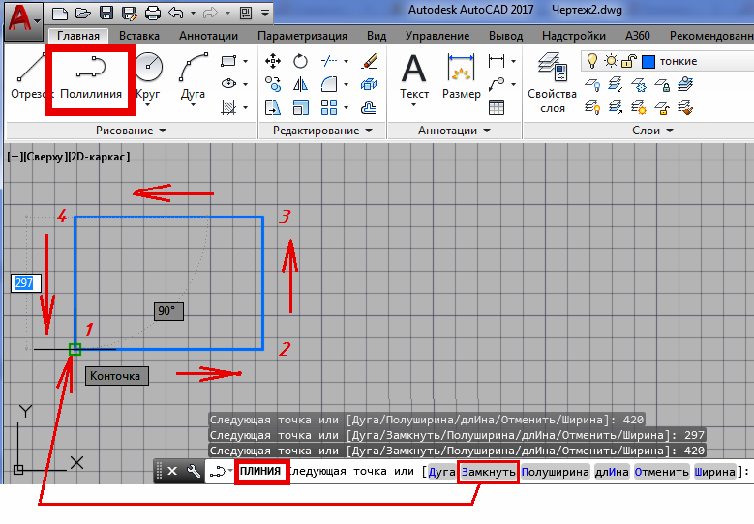Click the Замкнуть command option

[488, 472]
